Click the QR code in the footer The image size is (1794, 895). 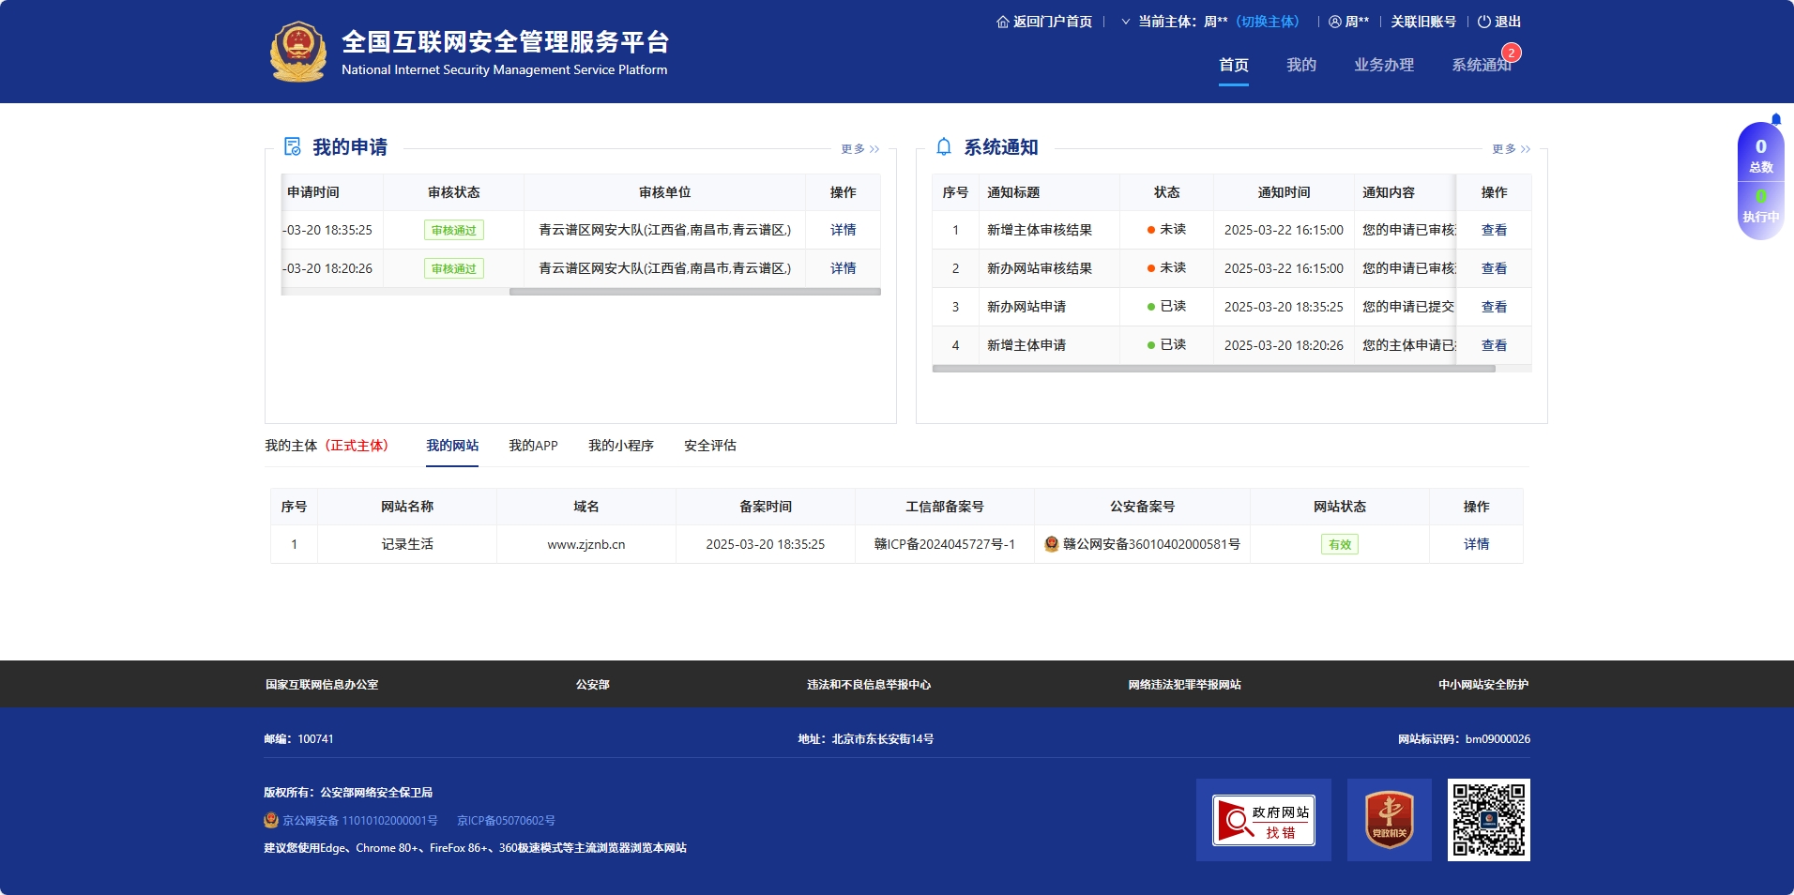(x=1488, y=820)
